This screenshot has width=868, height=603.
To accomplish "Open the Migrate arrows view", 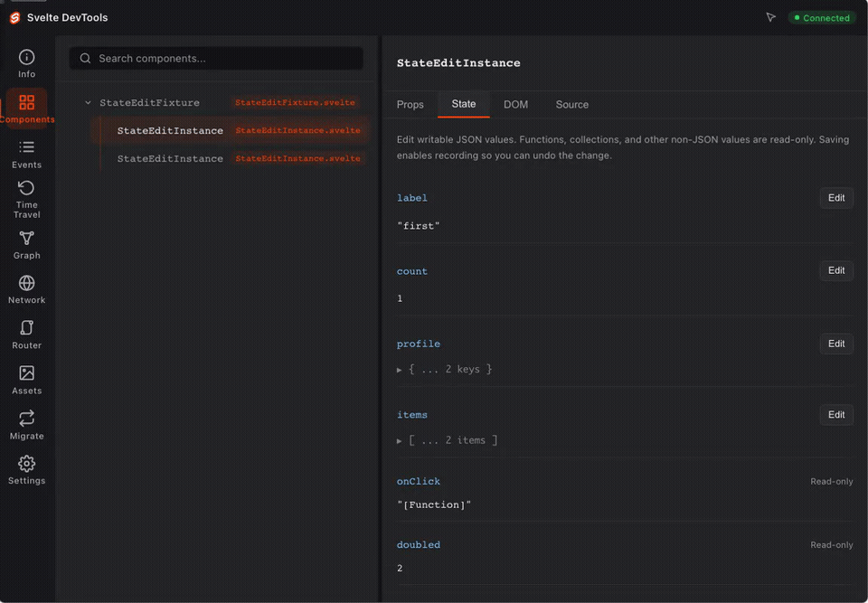I will click(x=26, y=425).
